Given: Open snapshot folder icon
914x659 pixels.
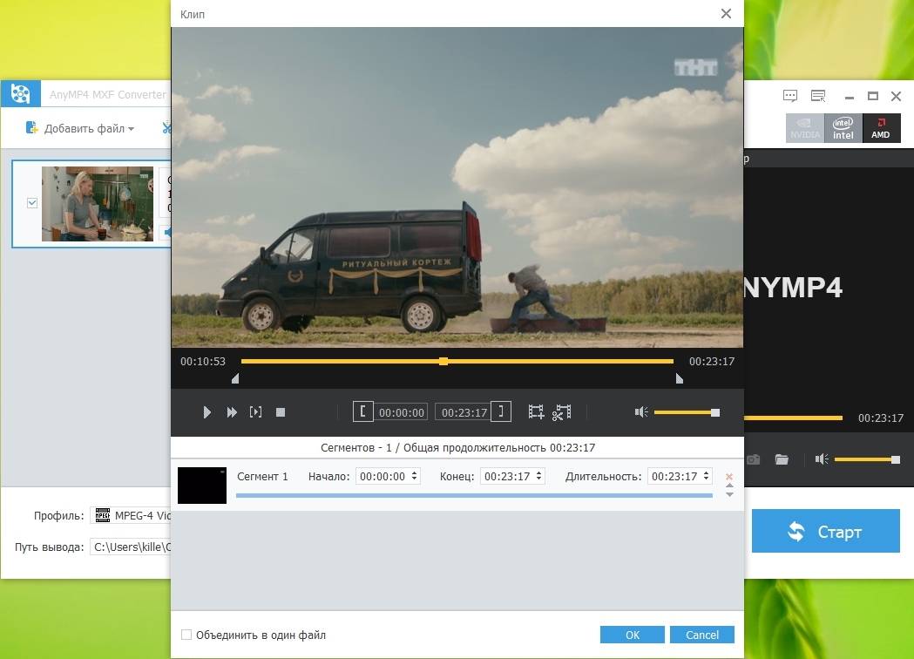Looking at the screenshot, I should pyautogui.click(x=782, y=459).
